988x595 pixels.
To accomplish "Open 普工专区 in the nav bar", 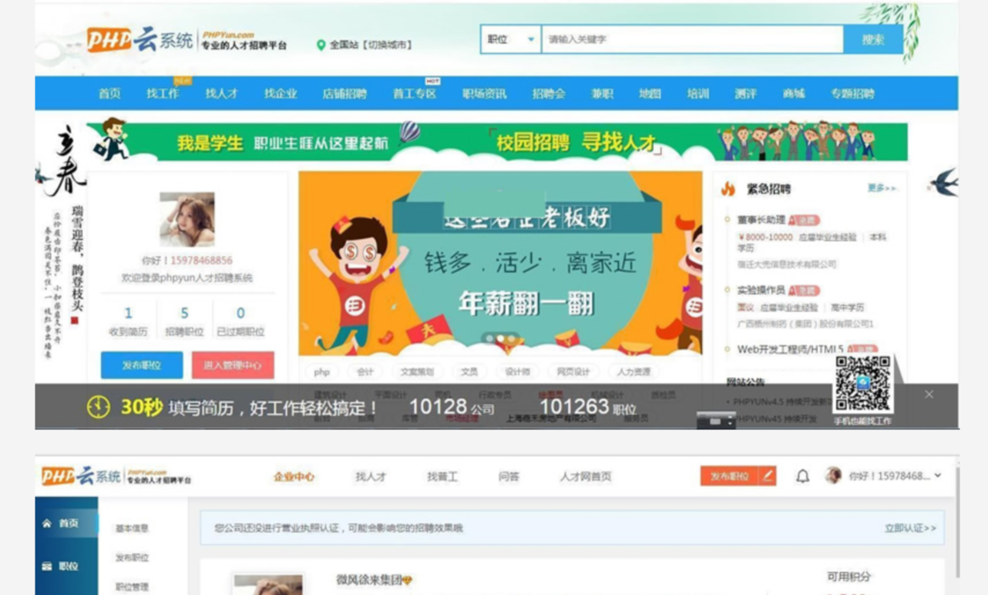I will 415,93.
